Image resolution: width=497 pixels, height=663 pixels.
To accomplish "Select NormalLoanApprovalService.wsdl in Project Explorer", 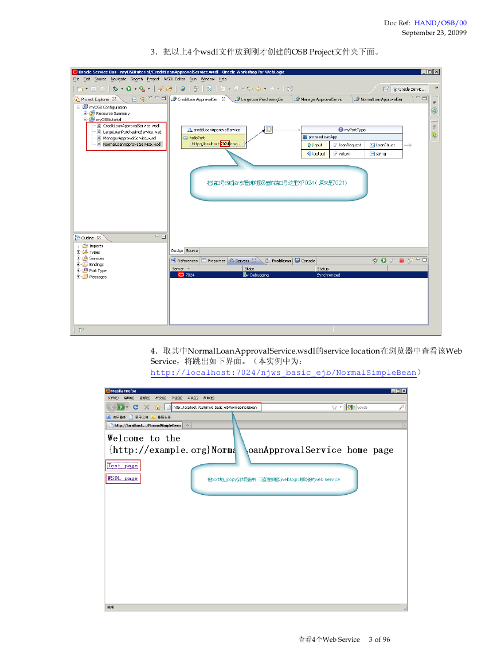I will pyautogui.click(x=129, y=144).
